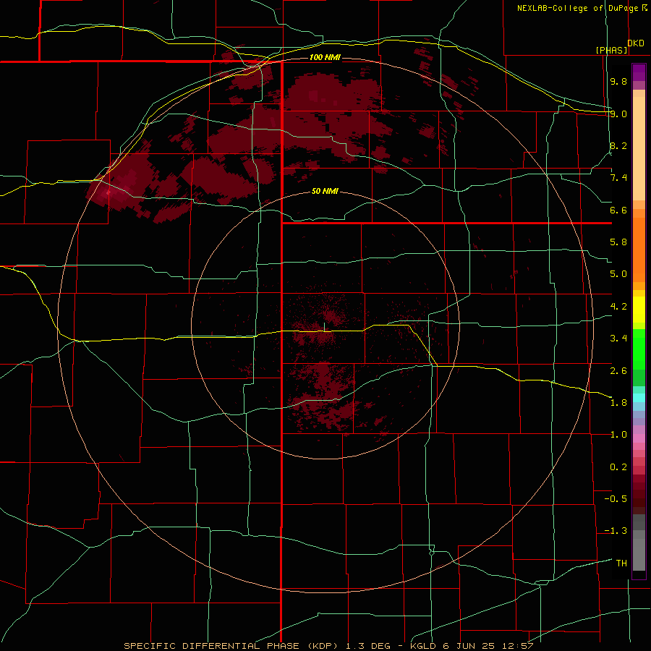Click the 2.6 scale value
Viewport: 651px width, 651px height.
618,370
